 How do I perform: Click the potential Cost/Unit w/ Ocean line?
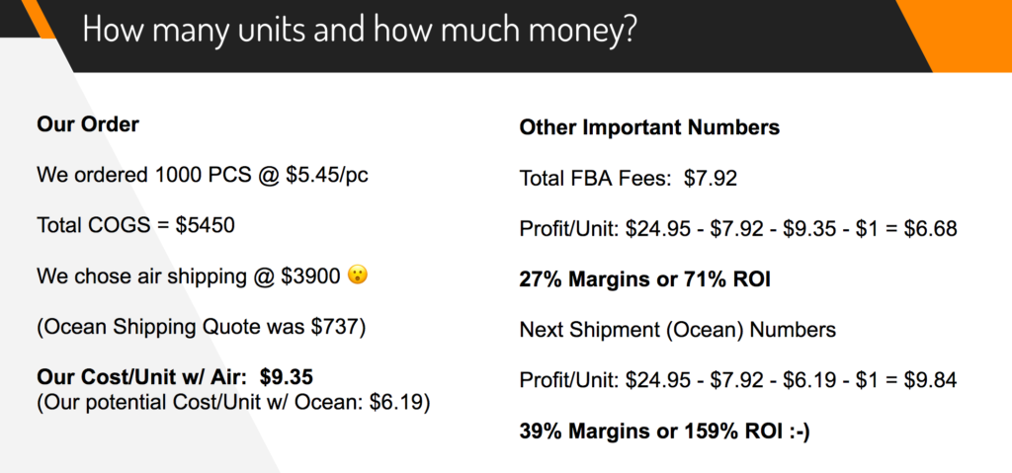[x=233, y=401]
